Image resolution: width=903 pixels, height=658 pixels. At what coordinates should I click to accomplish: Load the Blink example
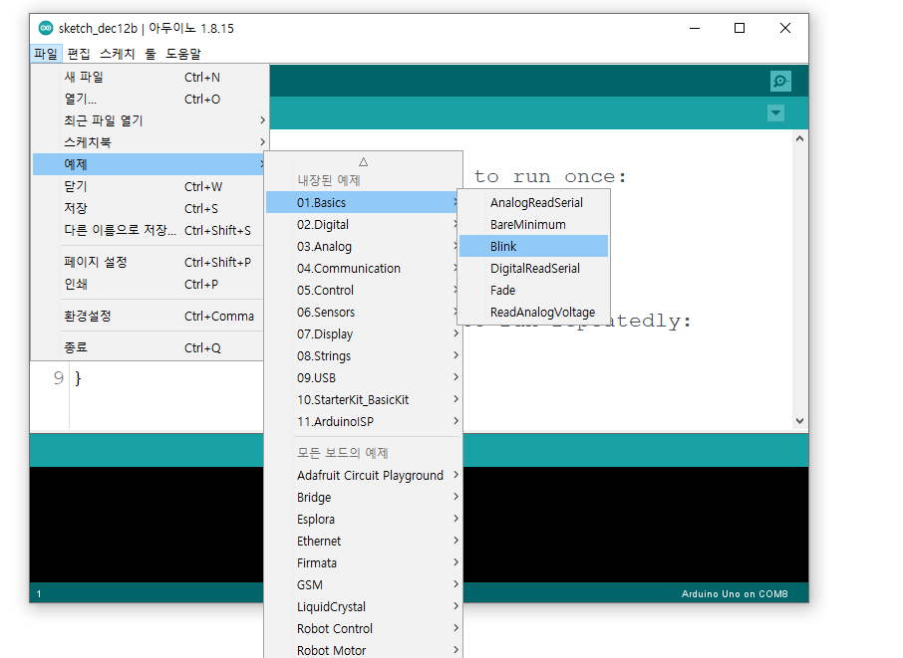coord(533,246)
